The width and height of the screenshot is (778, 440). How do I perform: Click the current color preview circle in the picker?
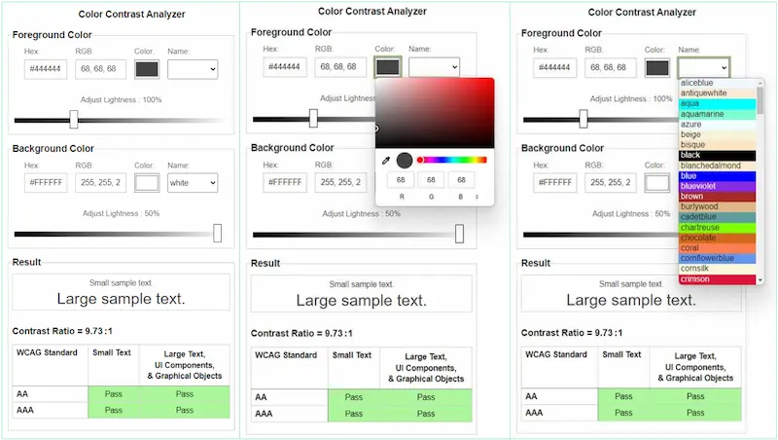(x=405, y=161)
